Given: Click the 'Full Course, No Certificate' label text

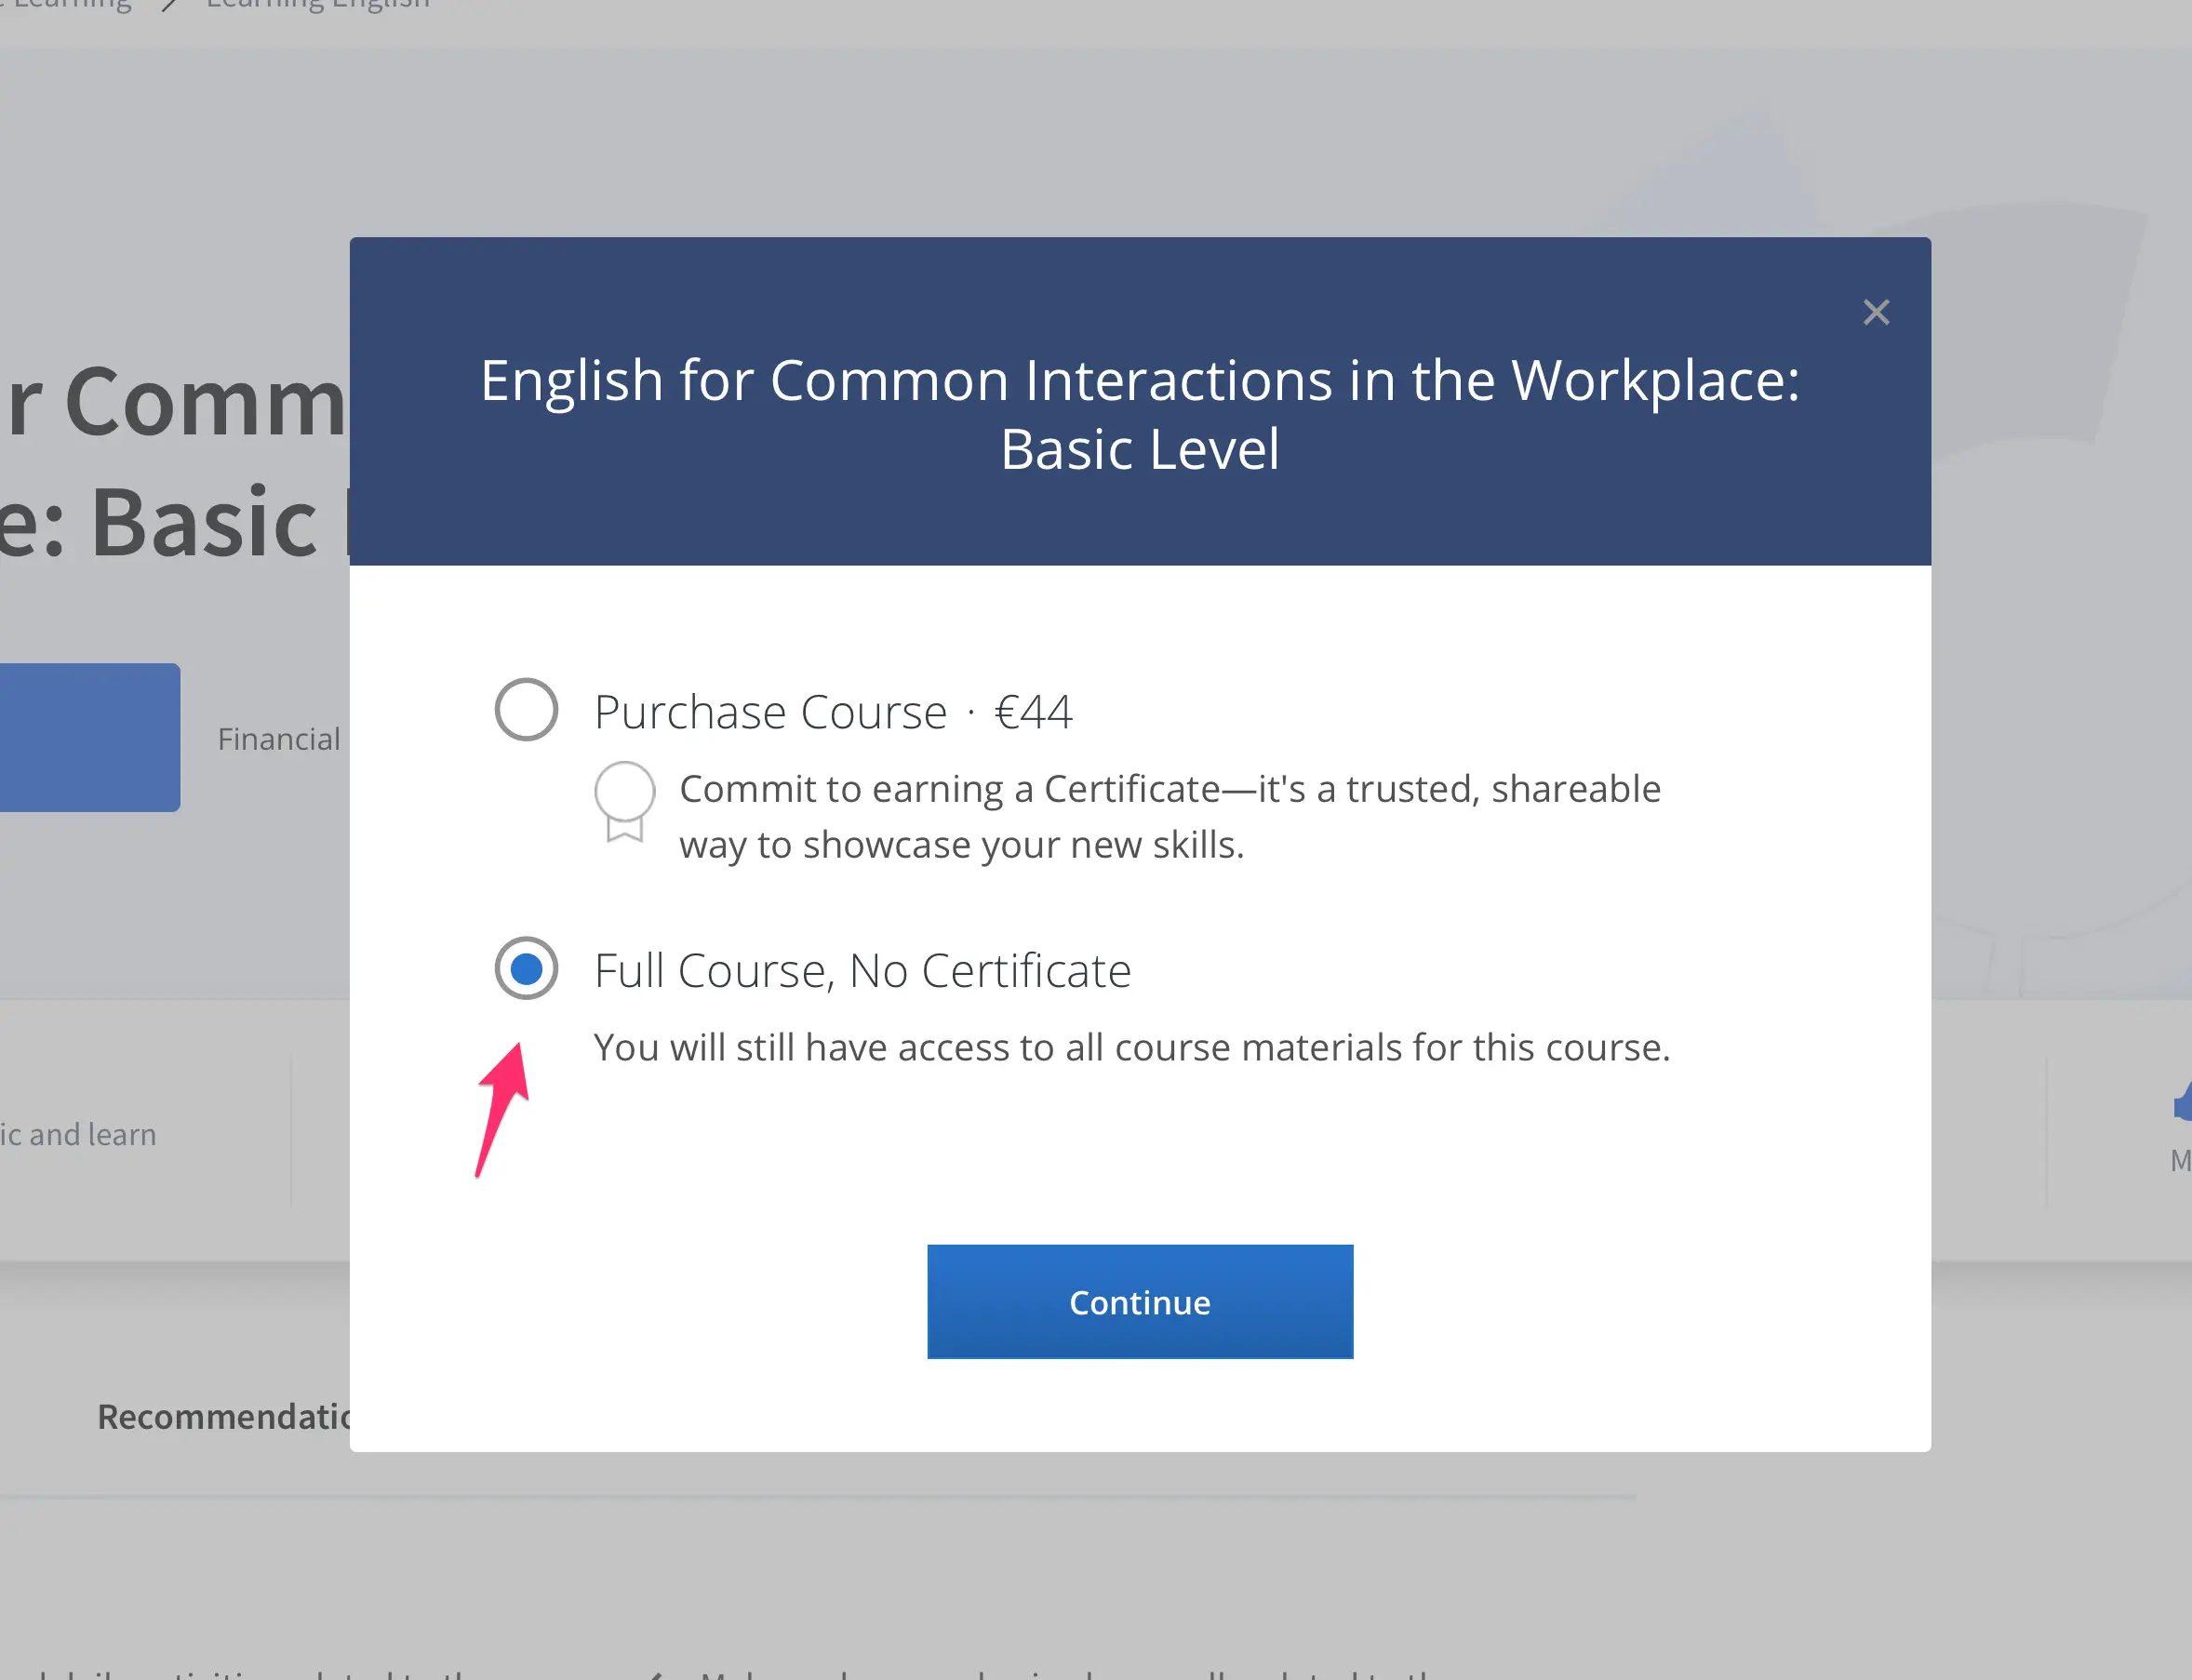Looking at the screenshot, I should coord(862,970).
